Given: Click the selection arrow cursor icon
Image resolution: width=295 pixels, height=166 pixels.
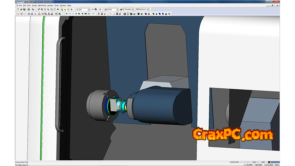Looking at the screenshot, I should 78,10.
